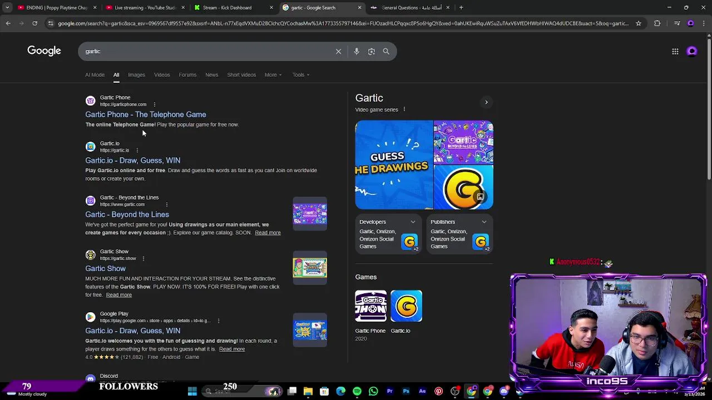This screenshot has height=400, width=712.
Task: Bookmark this page with the star icon
Action: click(639, 23)
